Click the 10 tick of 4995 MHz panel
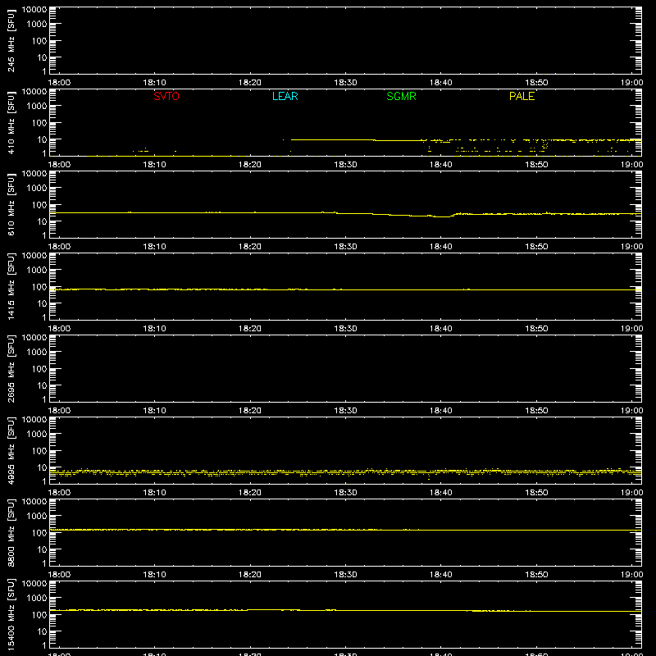This screenshot has height=656, width=656. (x=42, y=467)
